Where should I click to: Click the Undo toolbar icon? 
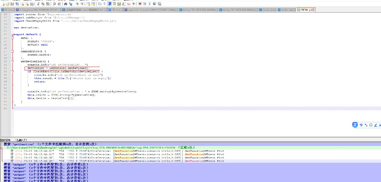(x=54, y=4)
